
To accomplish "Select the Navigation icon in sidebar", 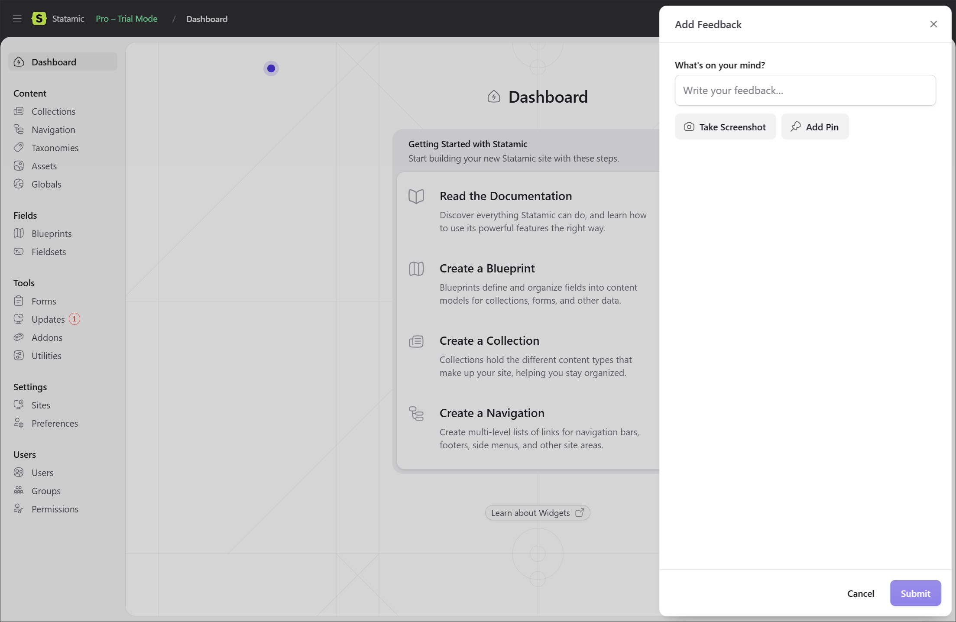I will (19, 130).
